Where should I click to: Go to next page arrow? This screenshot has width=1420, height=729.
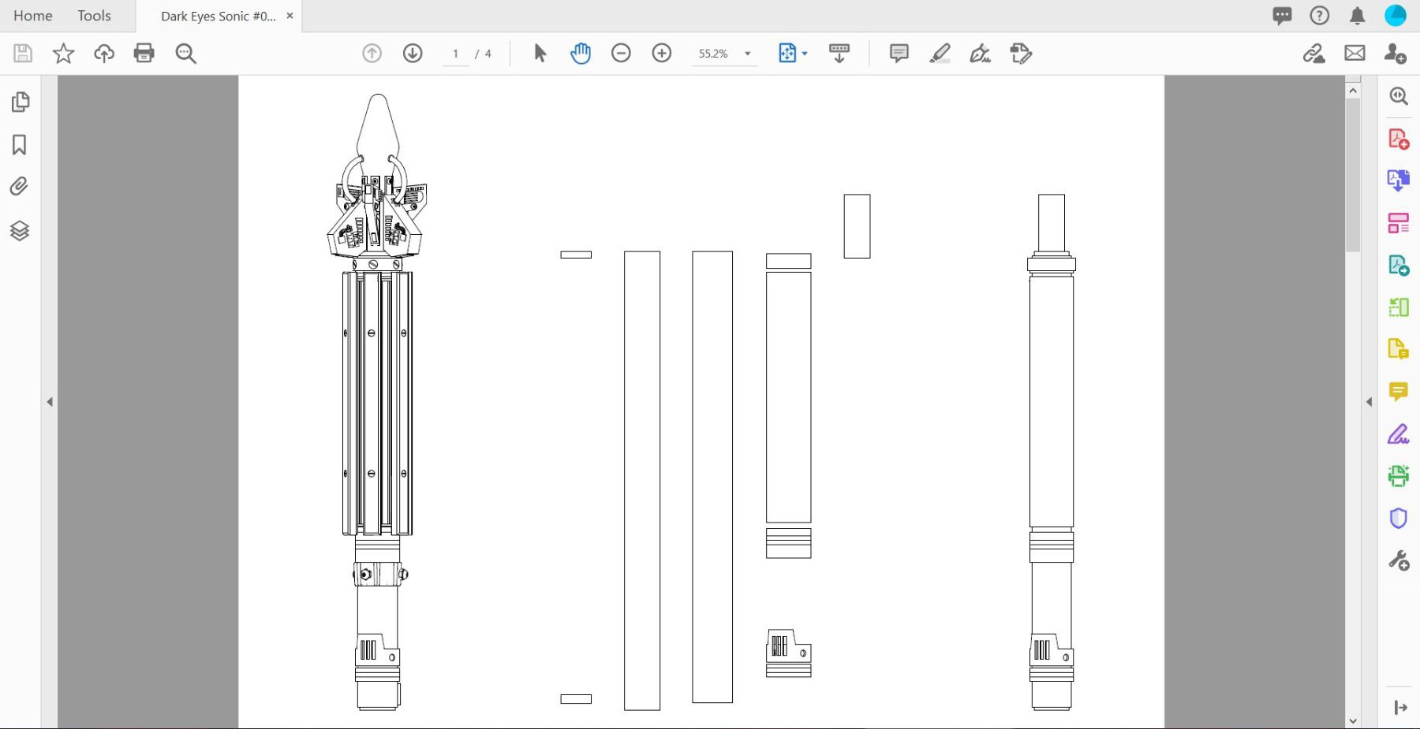pyautogui.click(x=413, y=54)
